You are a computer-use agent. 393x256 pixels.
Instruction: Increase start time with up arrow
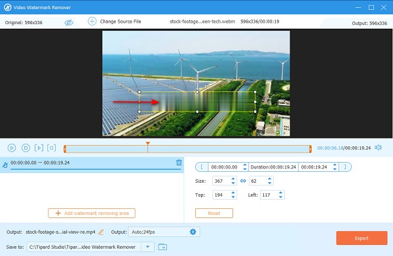click(x=245, y=165)
